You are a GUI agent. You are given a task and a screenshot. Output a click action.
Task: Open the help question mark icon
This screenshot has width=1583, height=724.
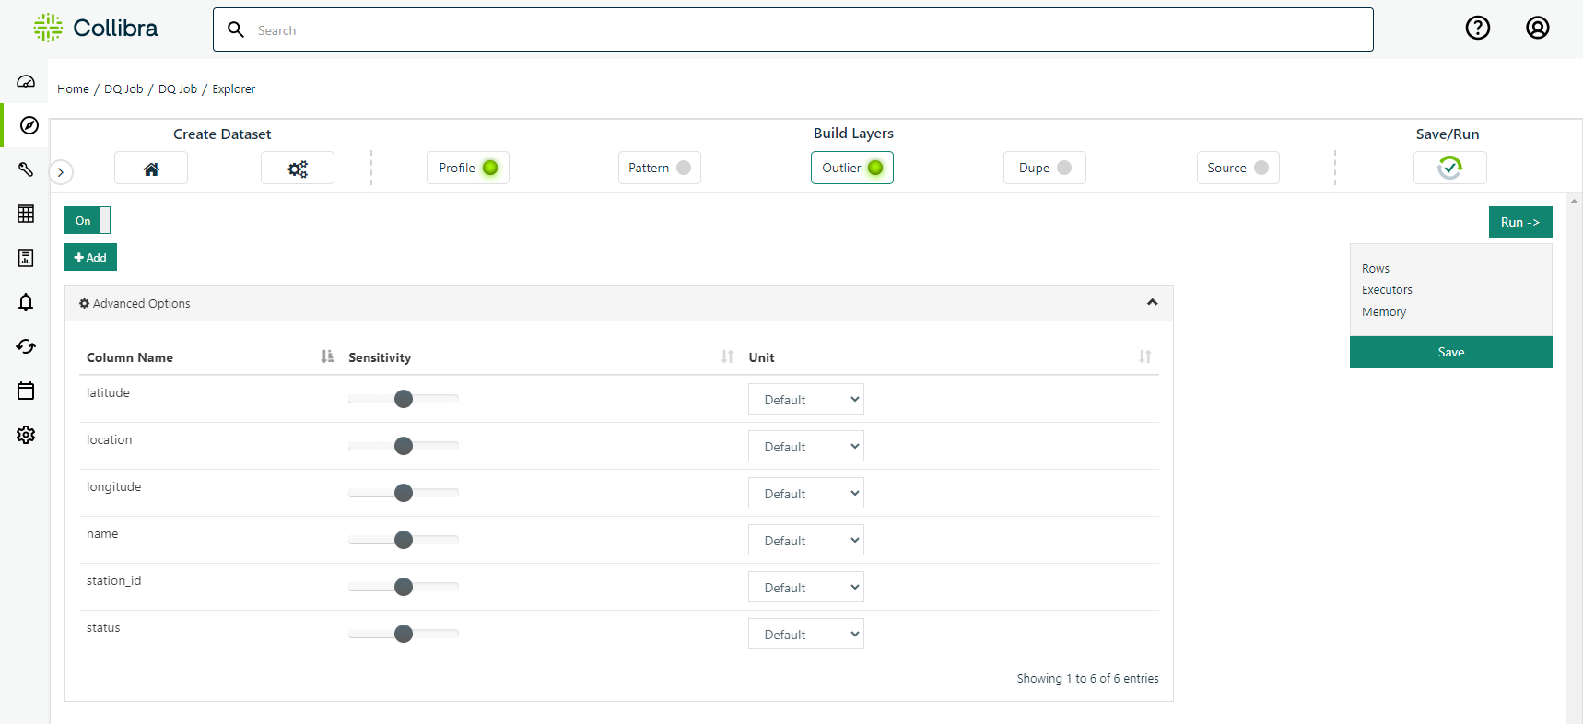[1477, 29]
